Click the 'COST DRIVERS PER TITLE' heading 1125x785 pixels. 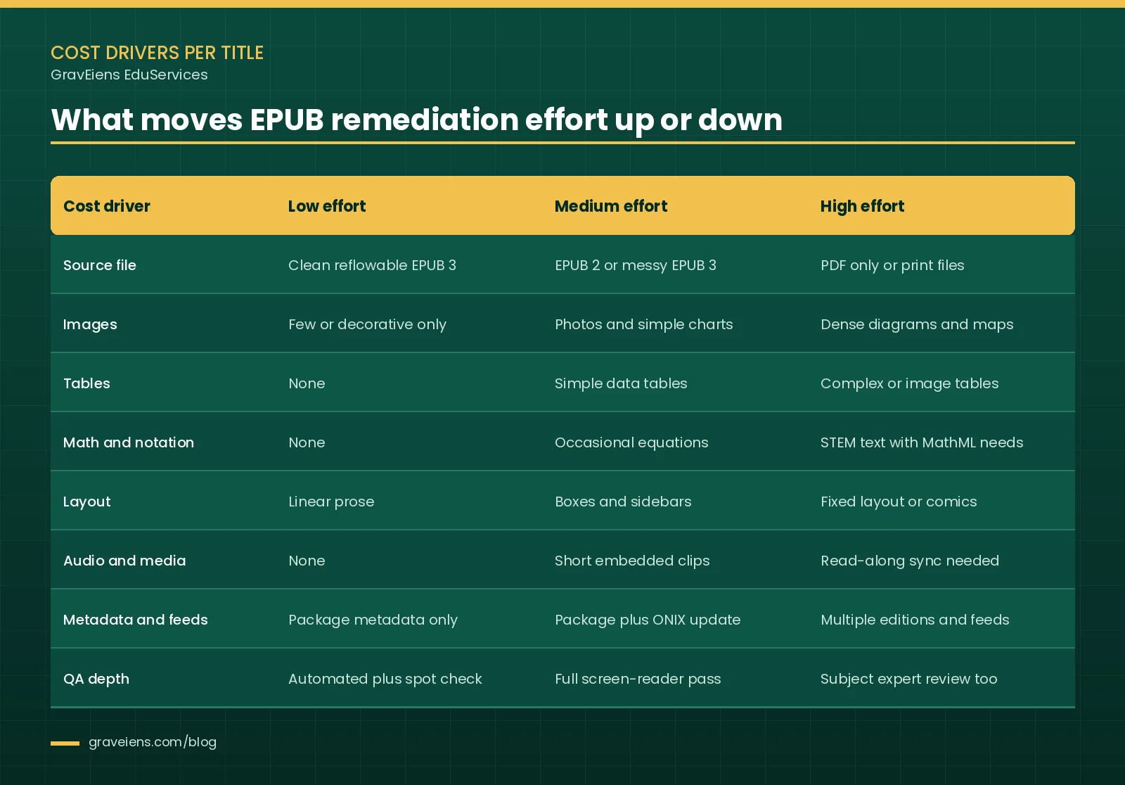(x=157, y=53)
